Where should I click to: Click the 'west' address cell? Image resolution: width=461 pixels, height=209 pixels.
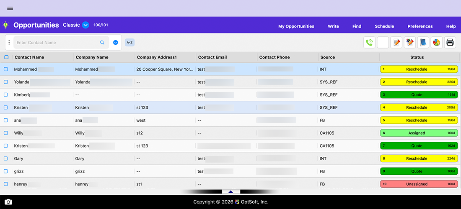click(x=141, y=120)
